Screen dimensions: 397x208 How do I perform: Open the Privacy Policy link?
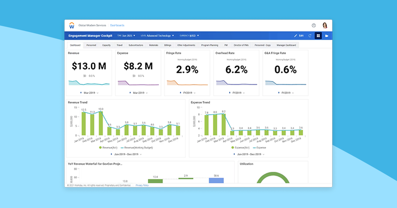[142, 185]
